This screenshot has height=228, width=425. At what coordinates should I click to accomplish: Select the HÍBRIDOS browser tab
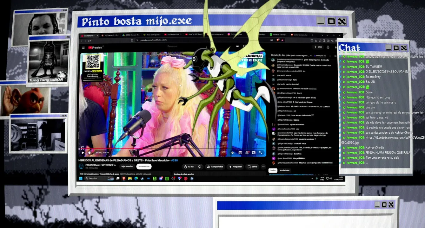pyautogui.click(x=89, y=35)
